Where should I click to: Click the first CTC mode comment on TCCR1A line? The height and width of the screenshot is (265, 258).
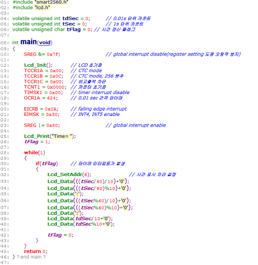[86, 71]
